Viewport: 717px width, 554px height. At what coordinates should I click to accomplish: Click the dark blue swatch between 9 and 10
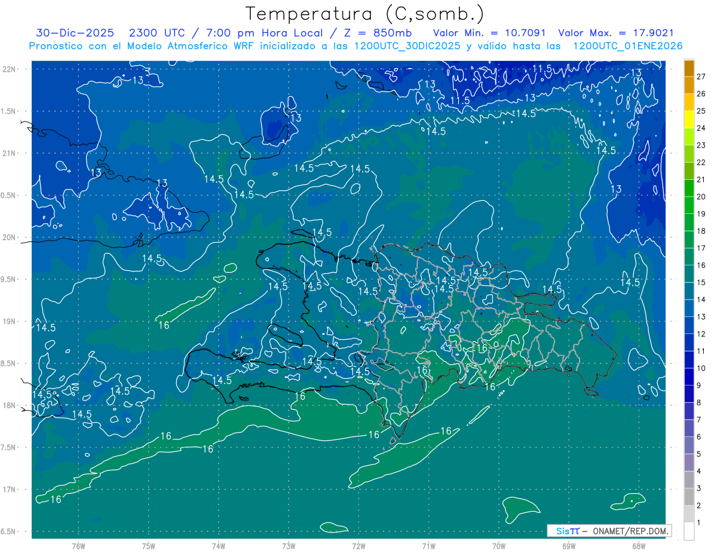(689, 377)
